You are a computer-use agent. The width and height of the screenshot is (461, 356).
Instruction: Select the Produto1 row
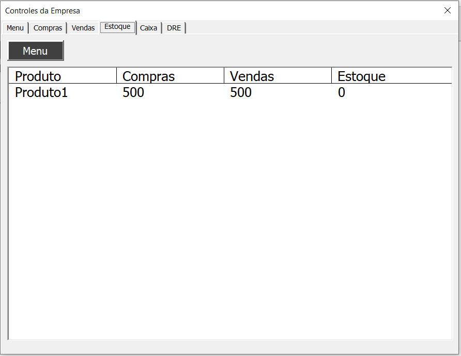click(230, 92)
